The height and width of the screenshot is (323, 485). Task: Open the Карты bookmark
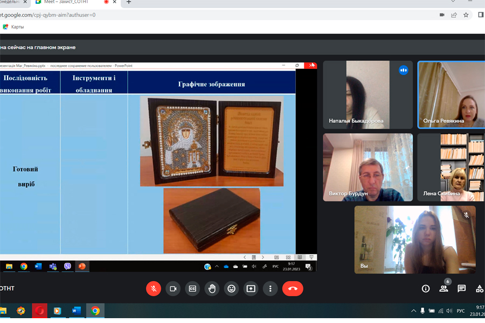coord(13,27)
